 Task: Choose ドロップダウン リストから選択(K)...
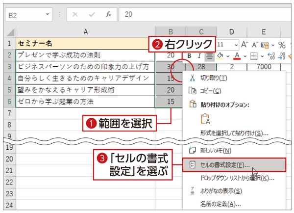pyautogui.click(x=234, y=178)
